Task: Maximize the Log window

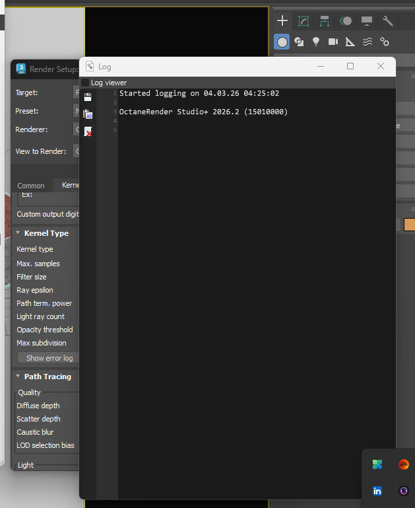Action: pyautogui.click(x=350, y=67)
